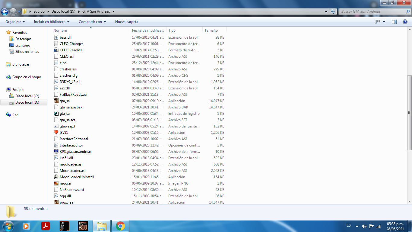The image size is (412, 232).
Task: Expand the Equipo breadcrumb arrow
Action: tap(48, 11)
